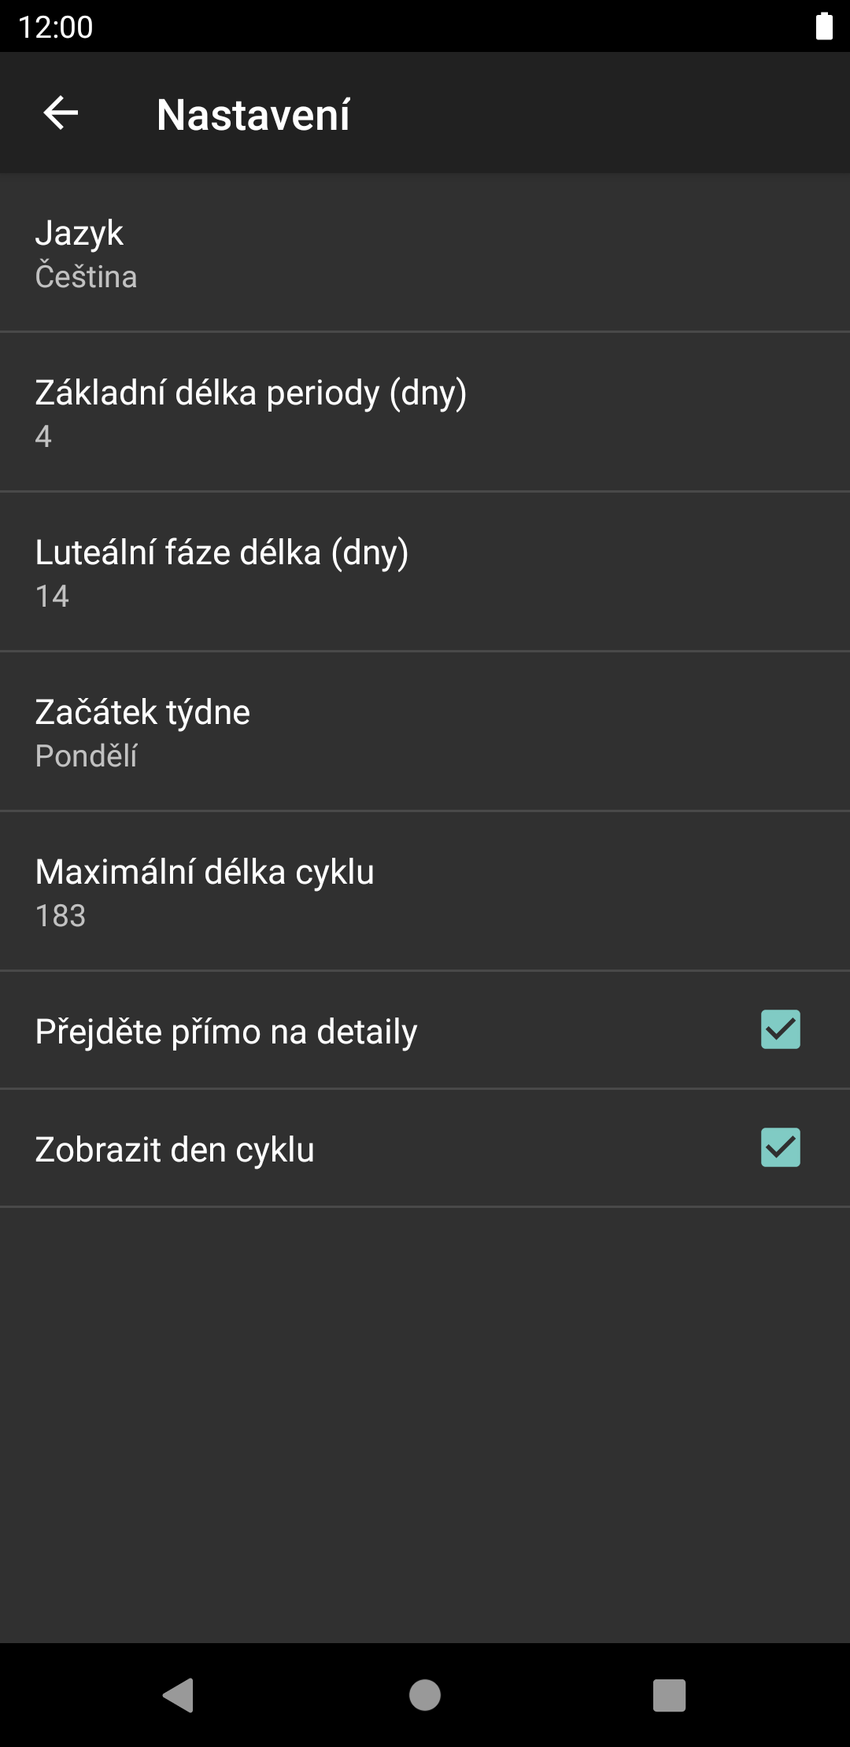Tap the Čeština language value

coord(87,277)
